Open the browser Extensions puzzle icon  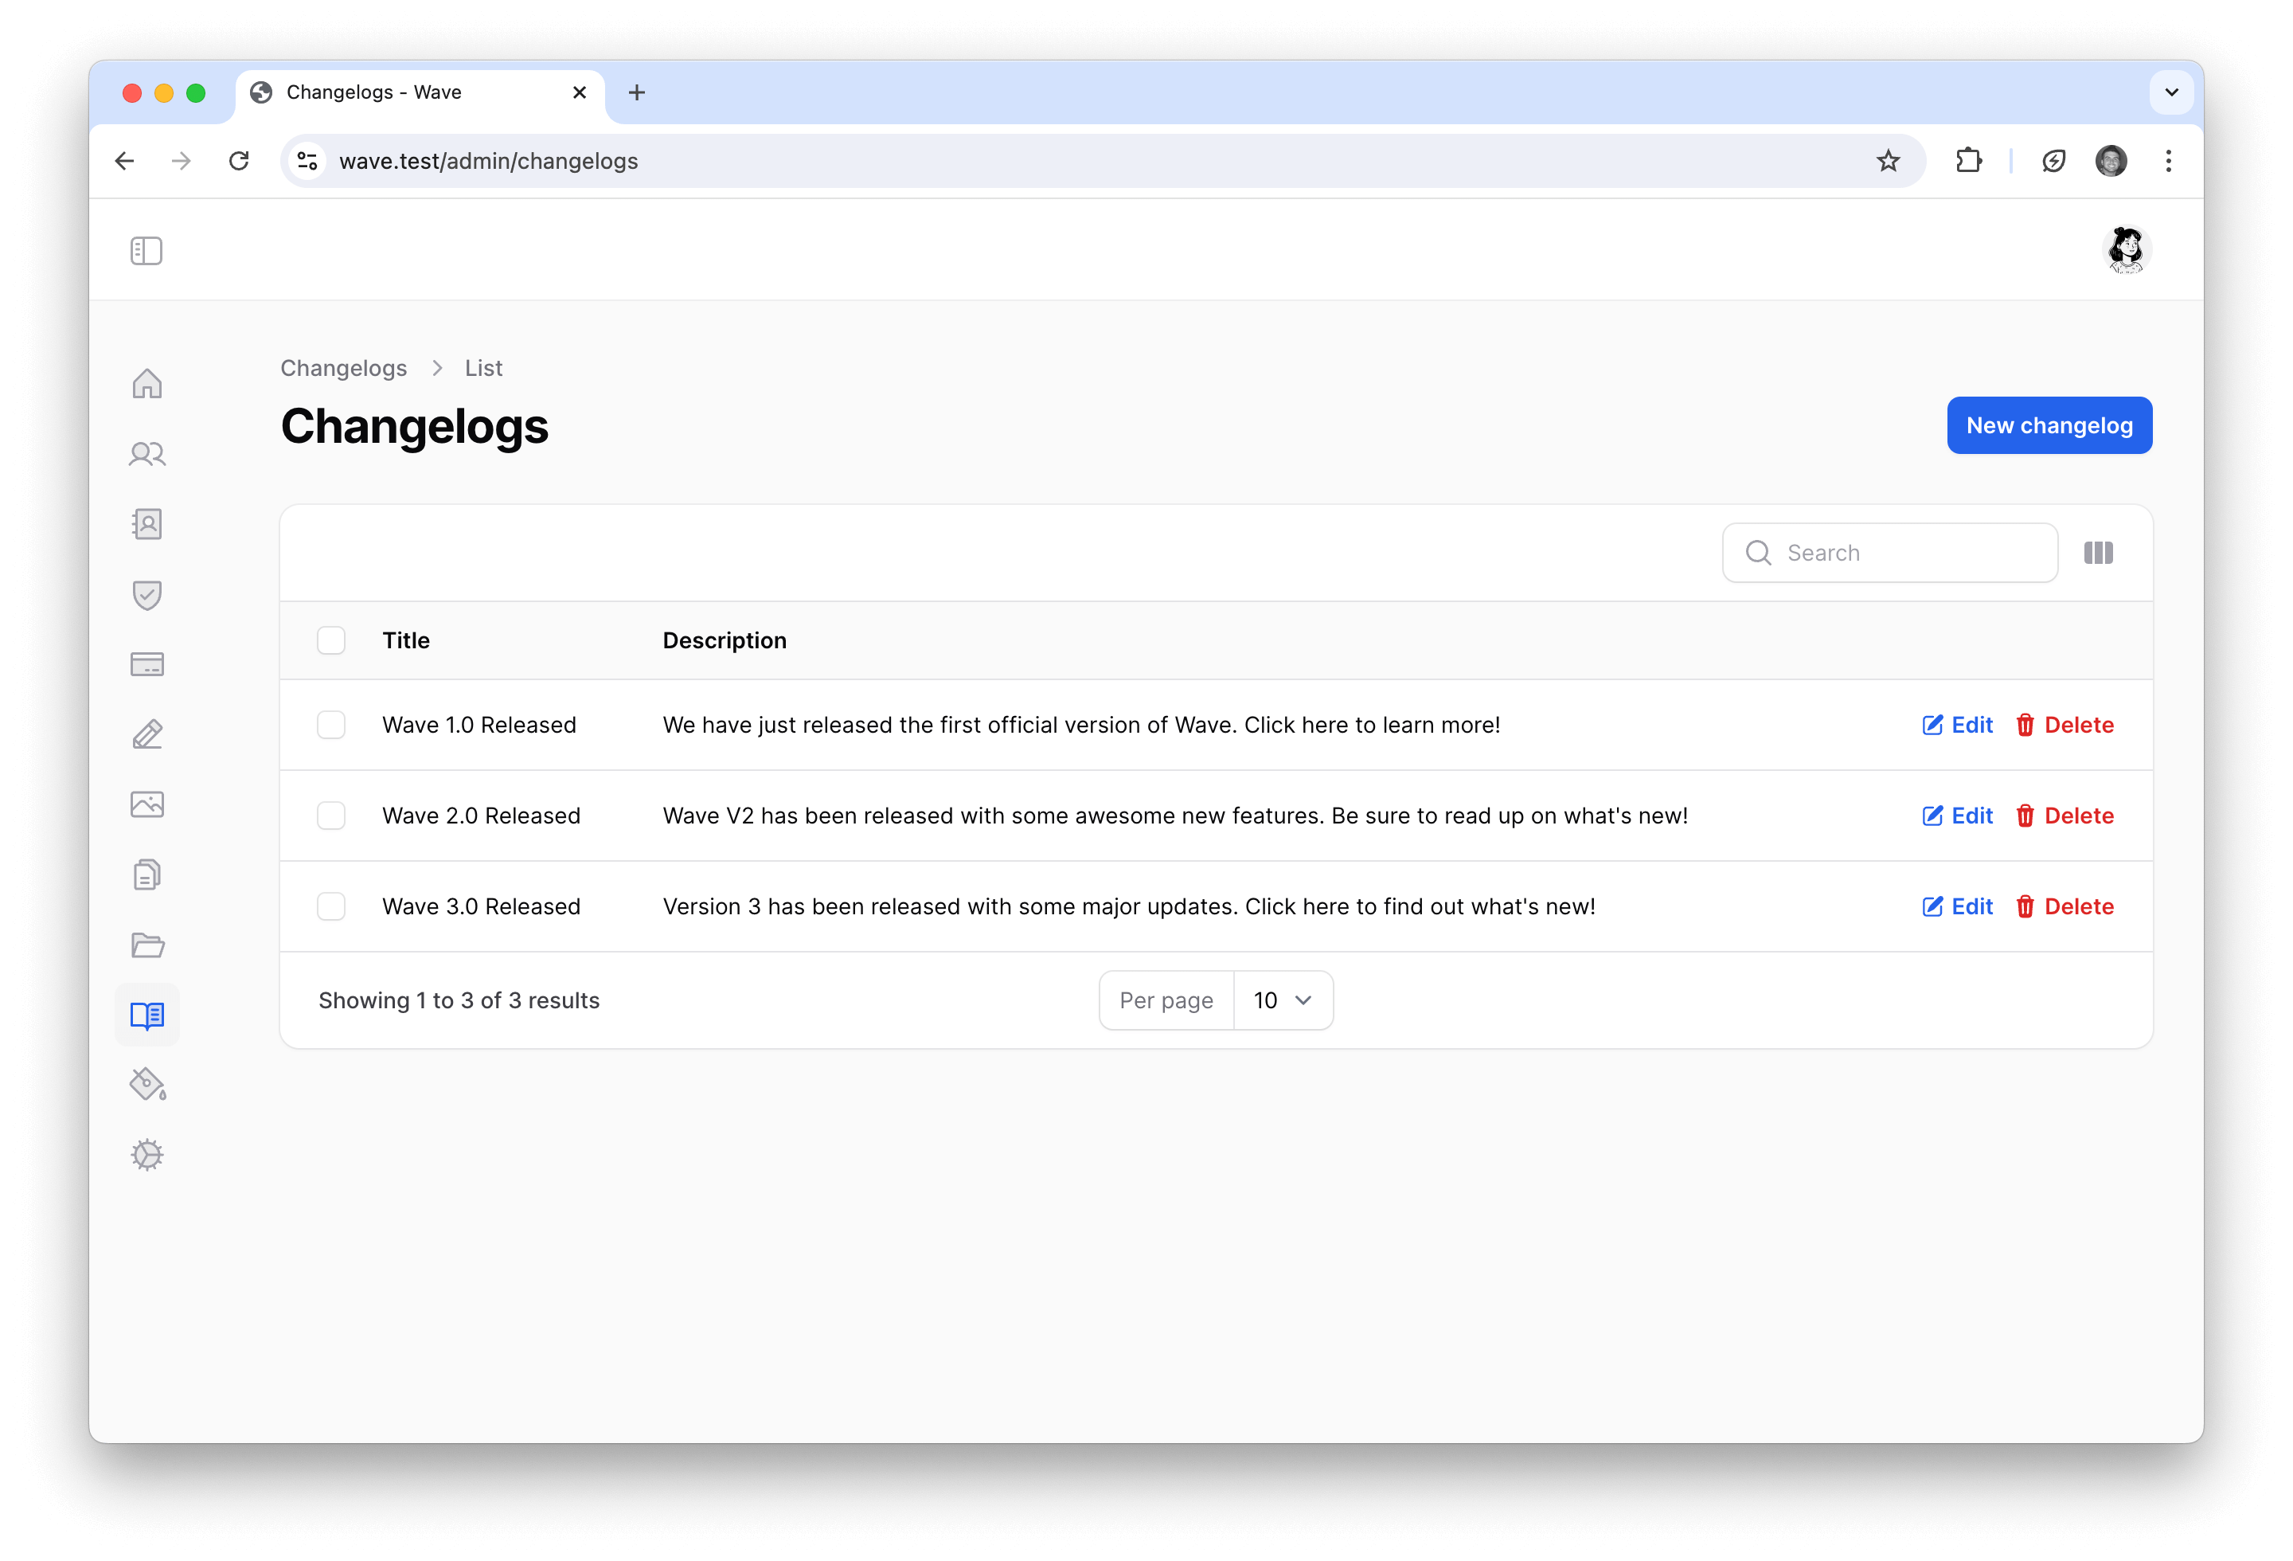pos(1968,161)
